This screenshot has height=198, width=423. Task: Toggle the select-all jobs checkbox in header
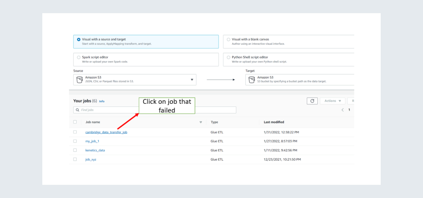pyautogui.click(x=75, y=122)
